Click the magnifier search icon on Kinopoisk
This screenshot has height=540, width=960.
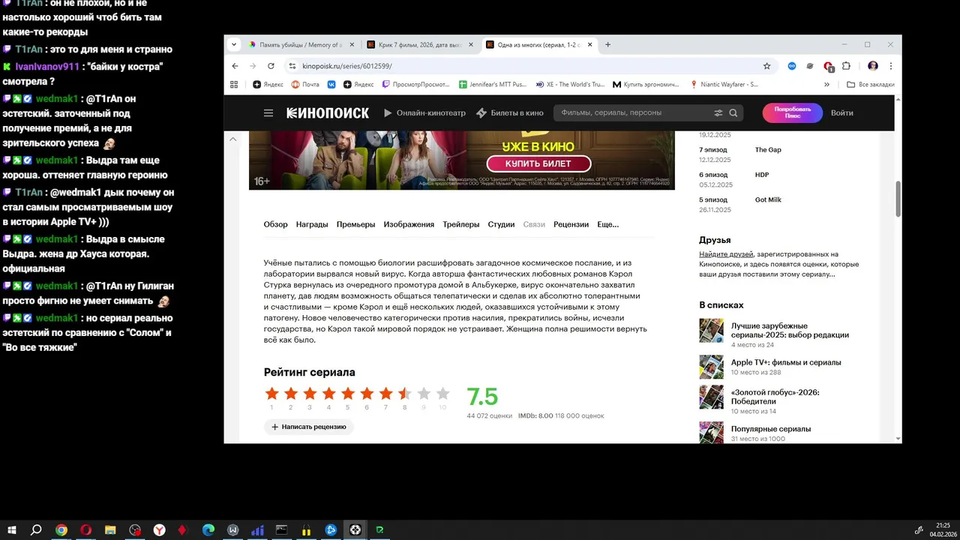(733, 113)
